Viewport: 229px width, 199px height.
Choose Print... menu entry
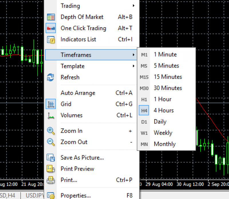pos(92,180)
